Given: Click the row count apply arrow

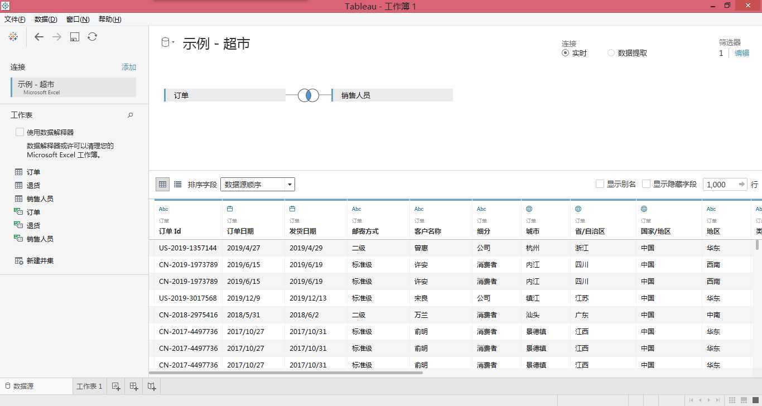Looking at the screenshot, I should click(741, 184).
